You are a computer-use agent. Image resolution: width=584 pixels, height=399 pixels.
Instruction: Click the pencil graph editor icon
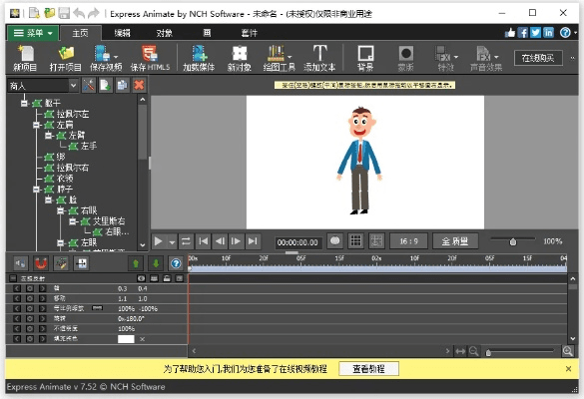coord(61,263)
